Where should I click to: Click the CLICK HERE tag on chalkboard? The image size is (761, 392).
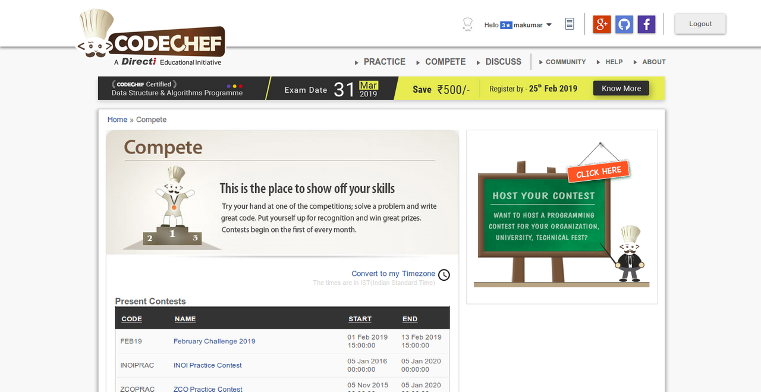pyautogui.click(x=599, y=172)
